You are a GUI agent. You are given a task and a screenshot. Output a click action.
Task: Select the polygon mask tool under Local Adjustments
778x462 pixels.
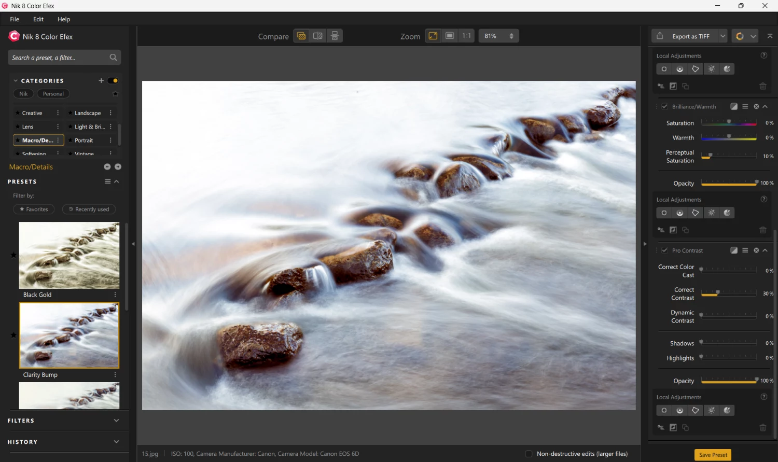point(695,68)
